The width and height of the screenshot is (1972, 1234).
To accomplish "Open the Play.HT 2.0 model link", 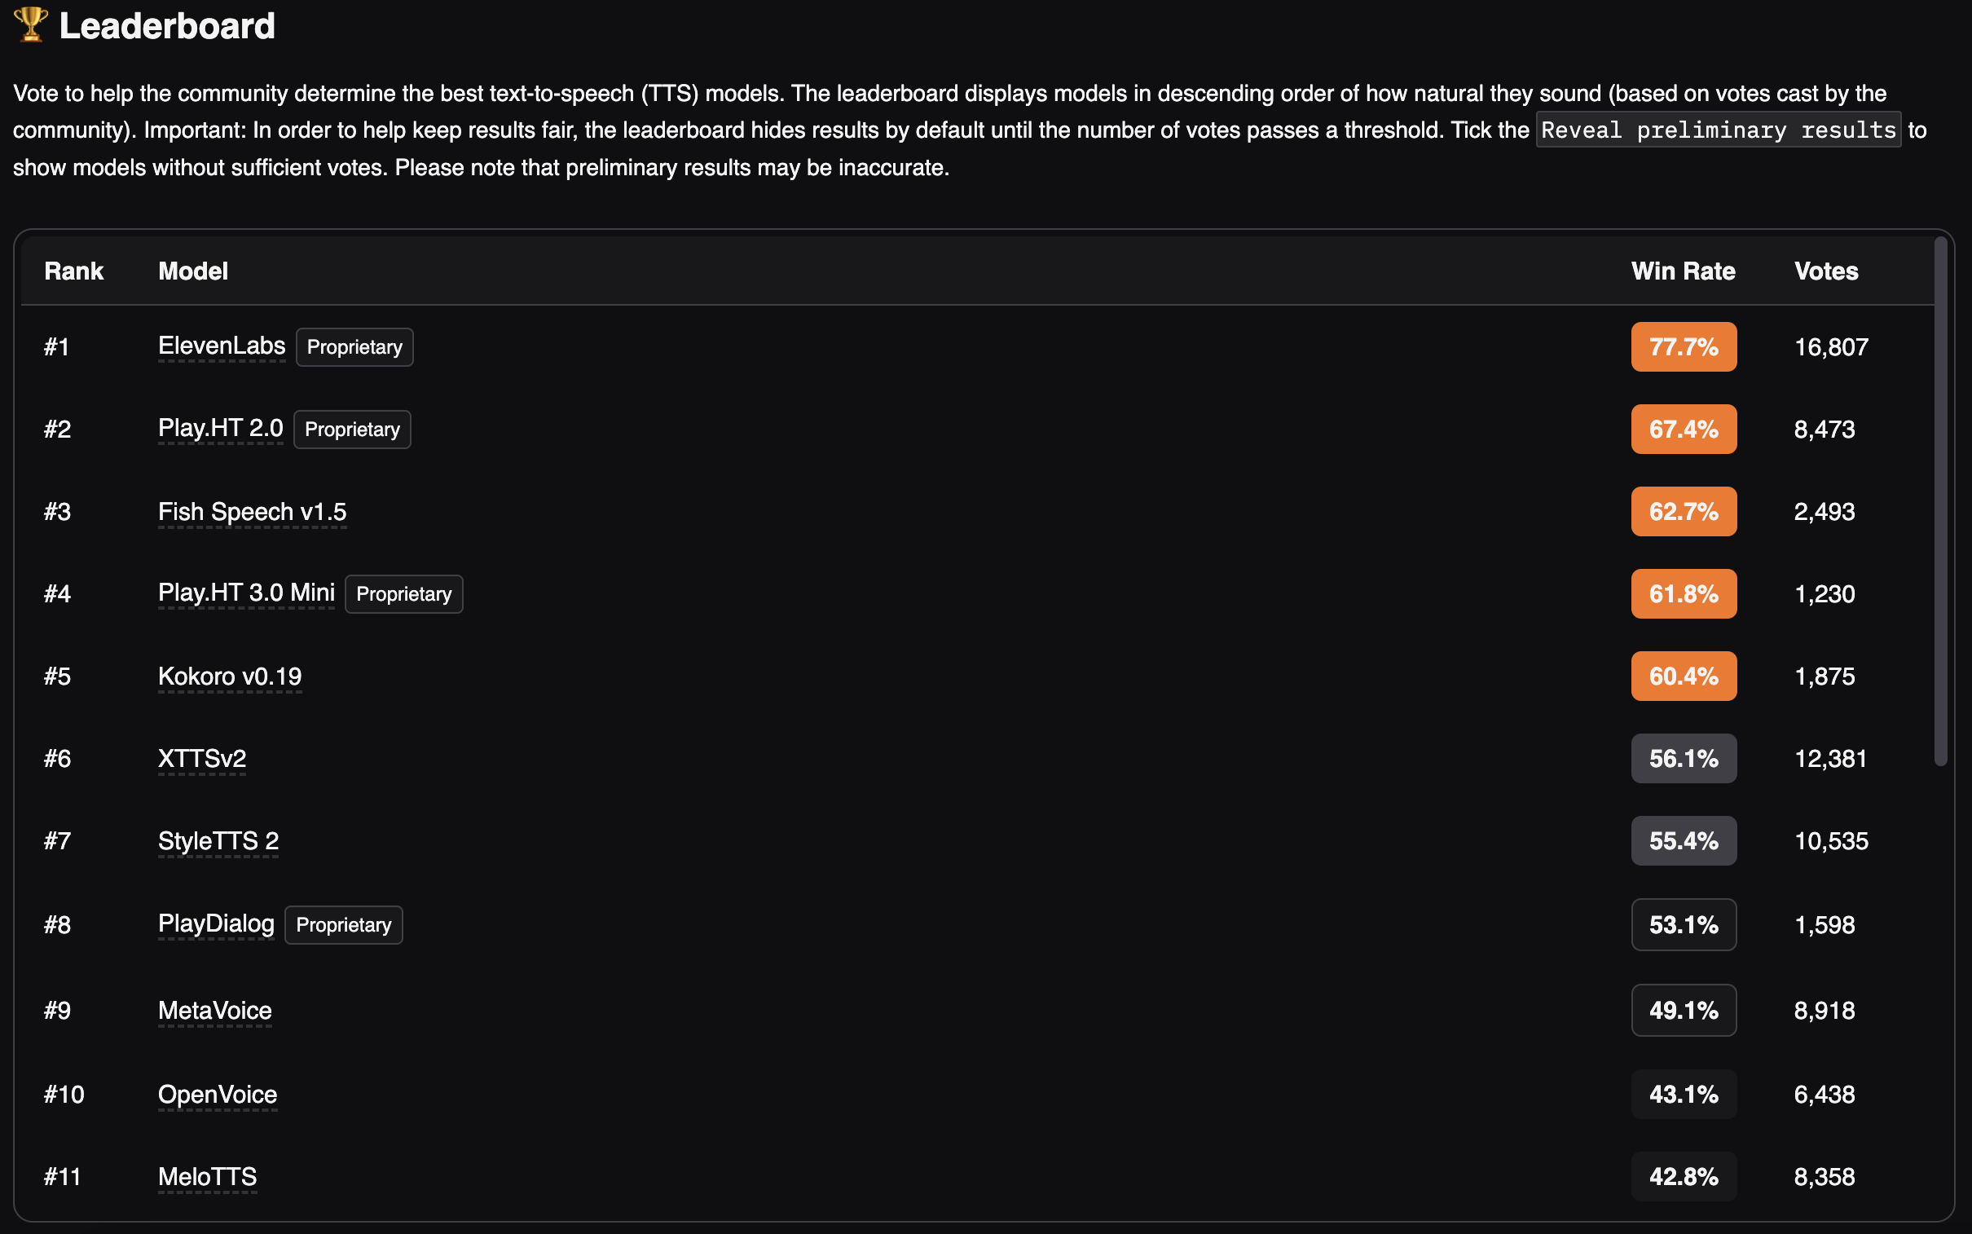I will [x=220, y=429].
